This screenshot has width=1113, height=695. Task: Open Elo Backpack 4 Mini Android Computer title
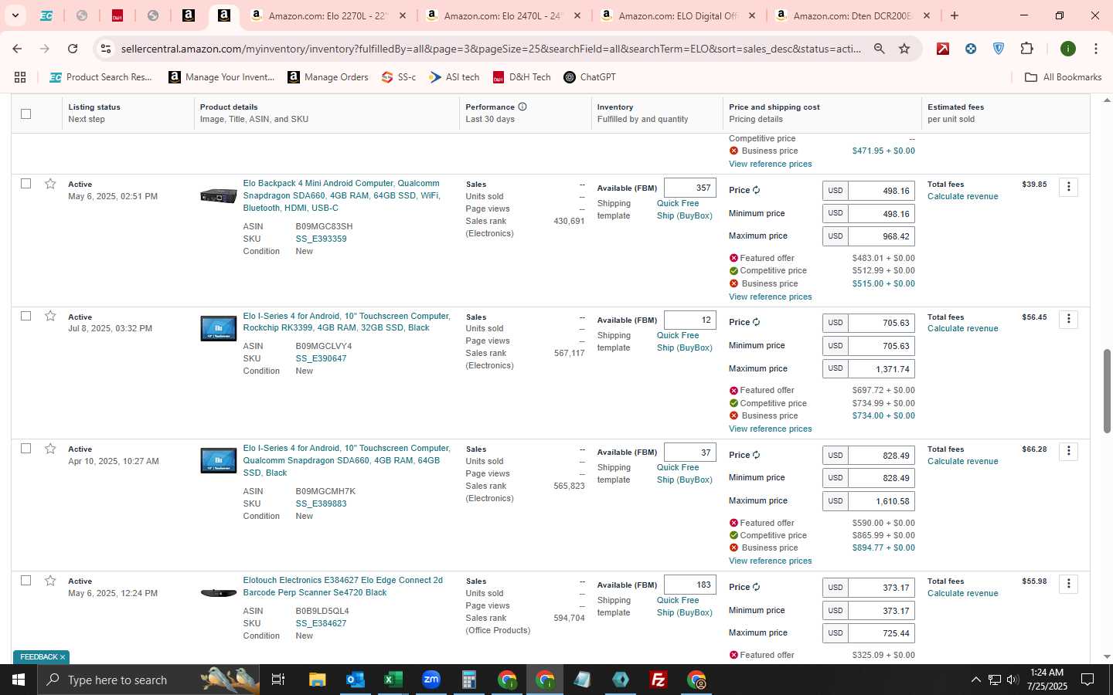coord(341,195)
